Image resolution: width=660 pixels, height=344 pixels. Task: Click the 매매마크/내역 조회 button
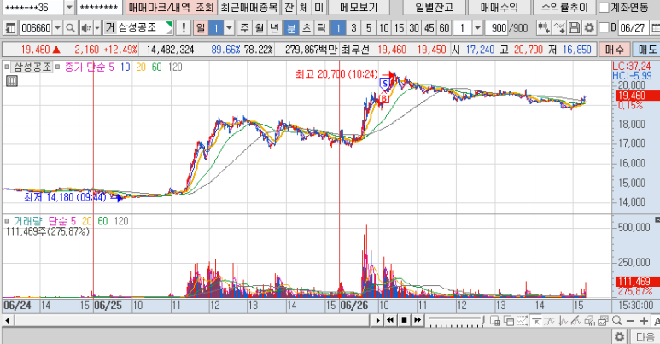click(172, 7)
